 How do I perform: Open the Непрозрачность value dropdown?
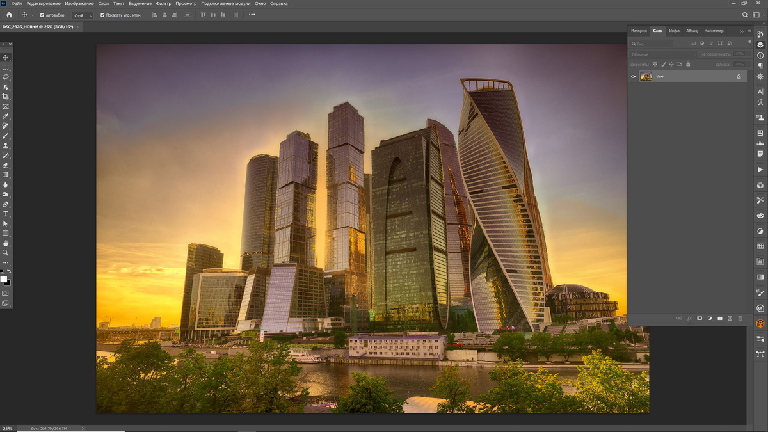coord(748,54)
